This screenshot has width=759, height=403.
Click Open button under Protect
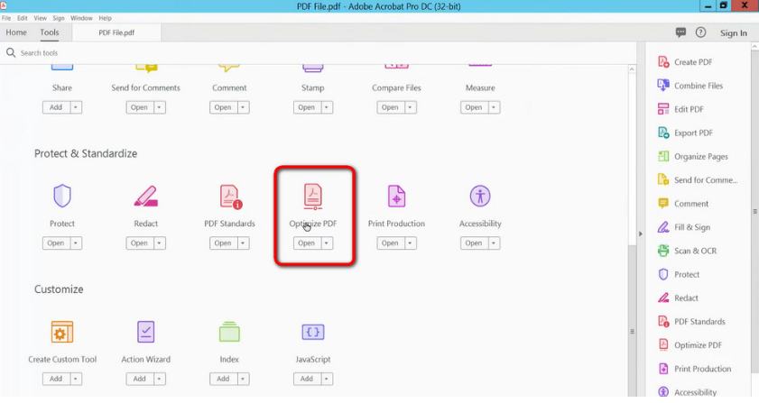pyautogui.click(x=56, y=243)
